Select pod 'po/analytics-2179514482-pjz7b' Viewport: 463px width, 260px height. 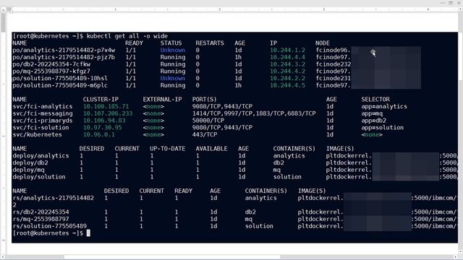click(x=64, y=57)
